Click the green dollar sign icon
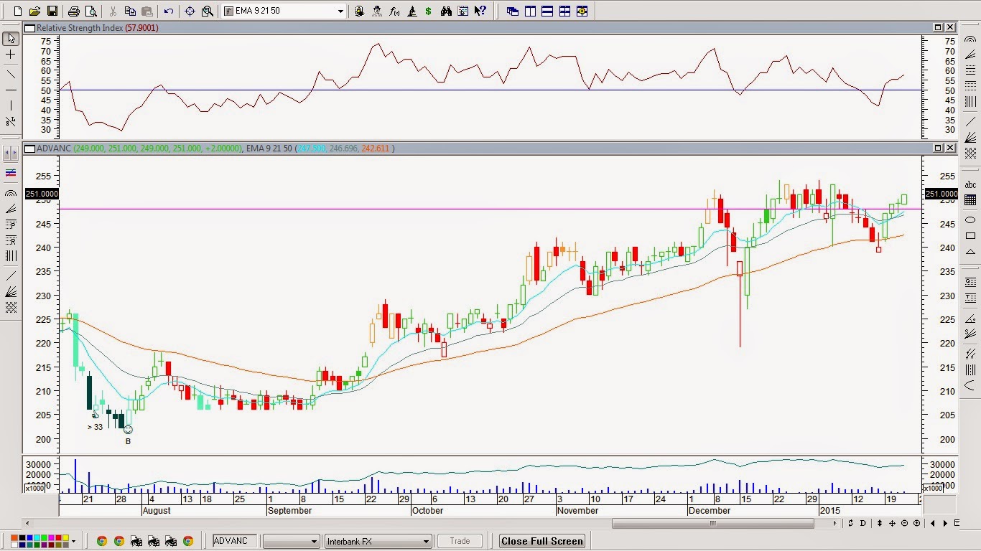 click(x=429, y=11)
